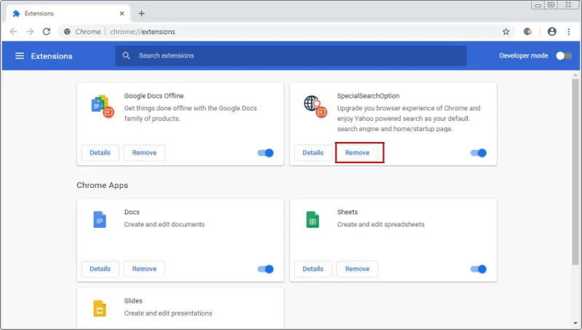
Task: Click "Create and edit spreadsheets" description
Action: point(380,224)
